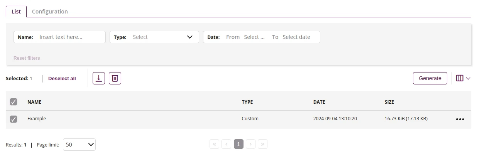This screenshot has width=477, height=160.
Task: Open three-dot actions menu for Example
Action: click(460, 119)
